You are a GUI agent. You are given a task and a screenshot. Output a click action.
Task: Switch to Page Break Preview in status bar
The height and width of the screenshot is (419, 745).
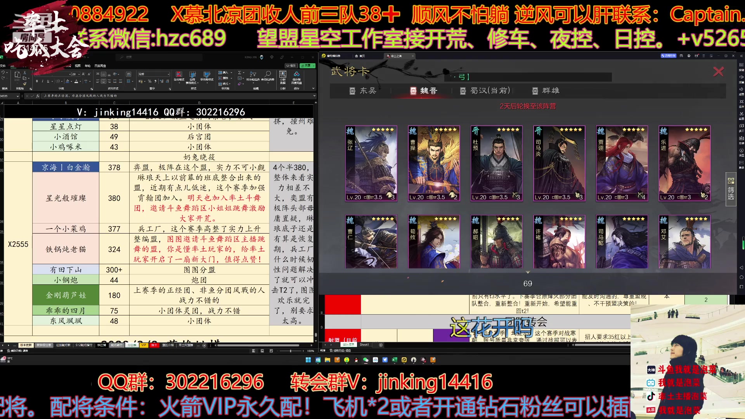coord(271,351)
